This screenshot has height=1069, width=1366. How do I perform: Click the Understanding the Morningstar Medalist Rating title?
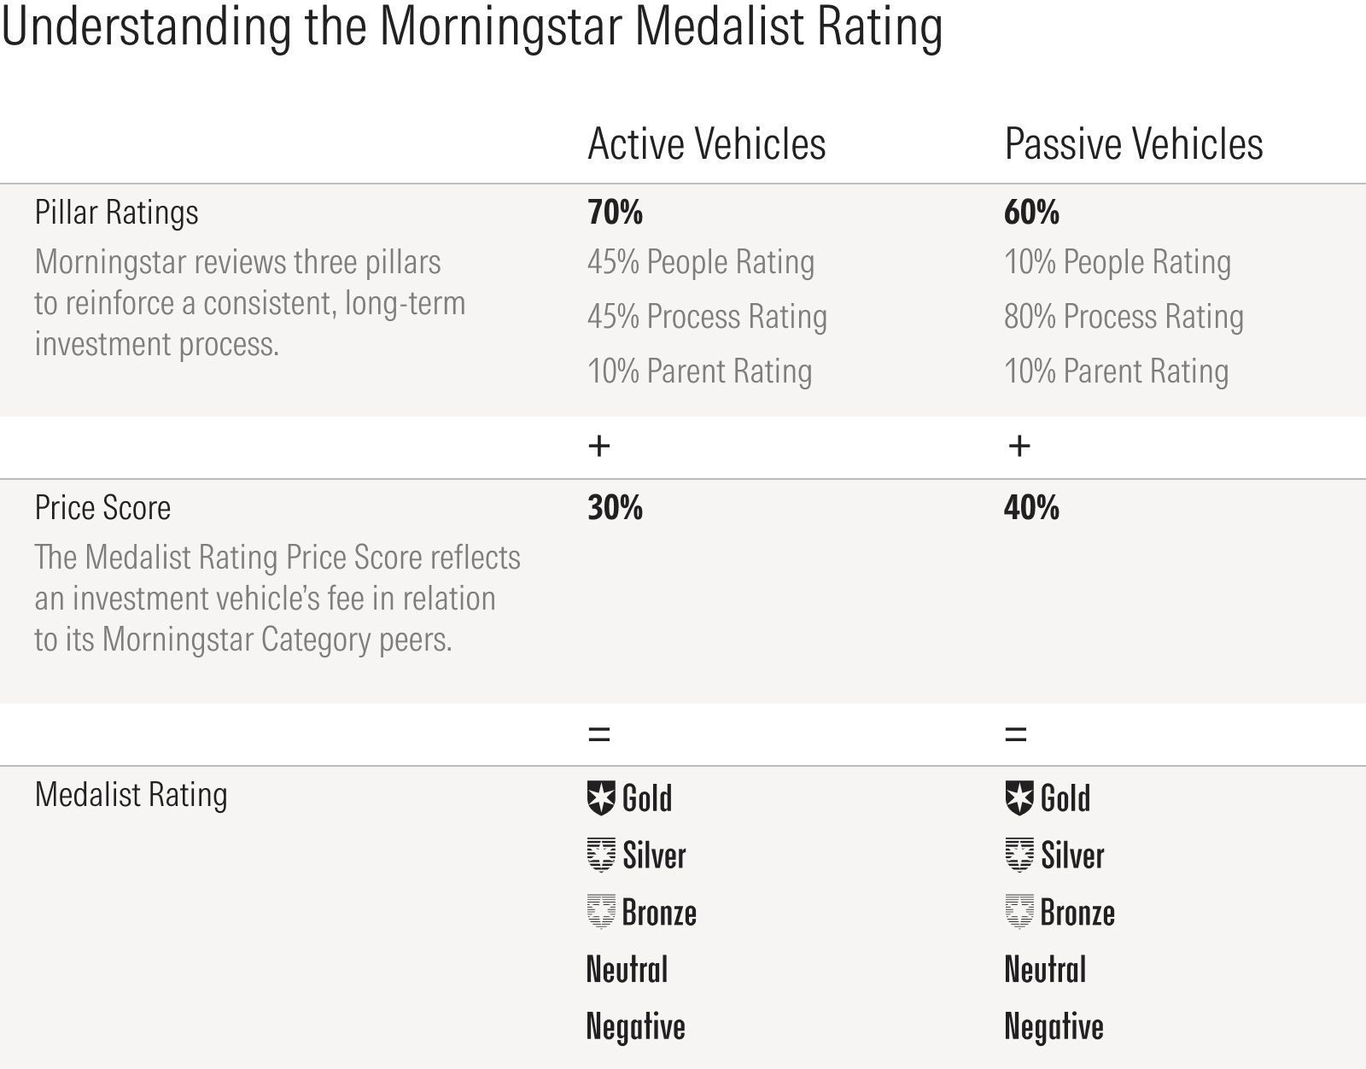click(x=471, y=27)
